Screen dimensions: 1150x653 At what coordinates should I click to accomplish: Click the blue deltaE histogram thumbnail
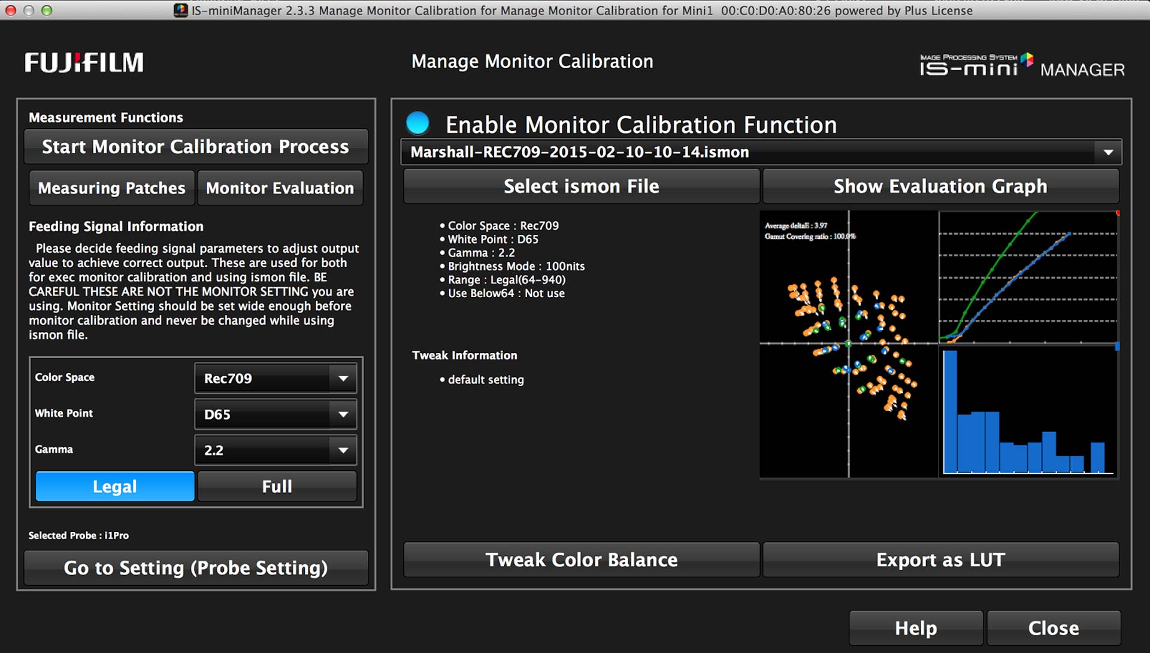coord(1028,412)
